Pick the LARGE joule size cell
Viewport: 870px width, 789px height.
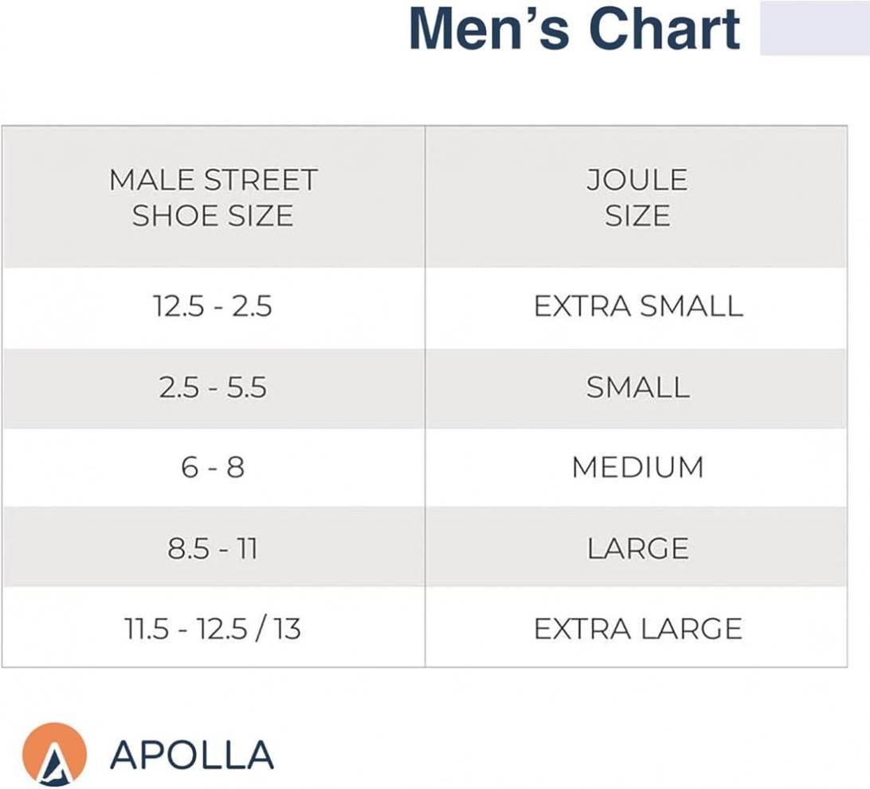click(637, 548)
